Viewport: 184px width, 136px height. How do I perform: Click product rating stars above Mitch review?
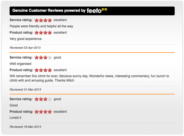[43, 70]
